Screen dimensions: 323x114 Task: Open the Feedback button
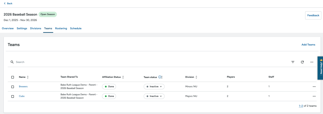pos(313,15)
